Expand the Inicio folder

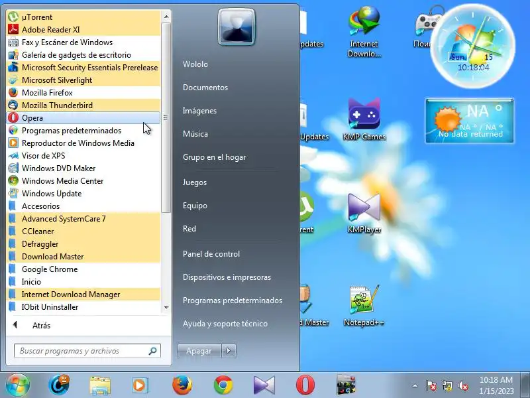(x=83, y=281)
